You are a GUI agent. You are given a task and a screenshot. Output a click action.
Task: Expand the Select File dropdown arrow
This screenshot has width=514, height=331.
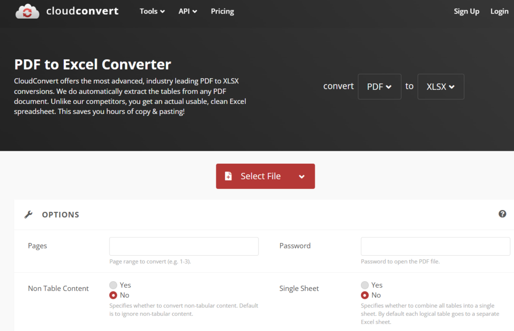coord(302,176)
